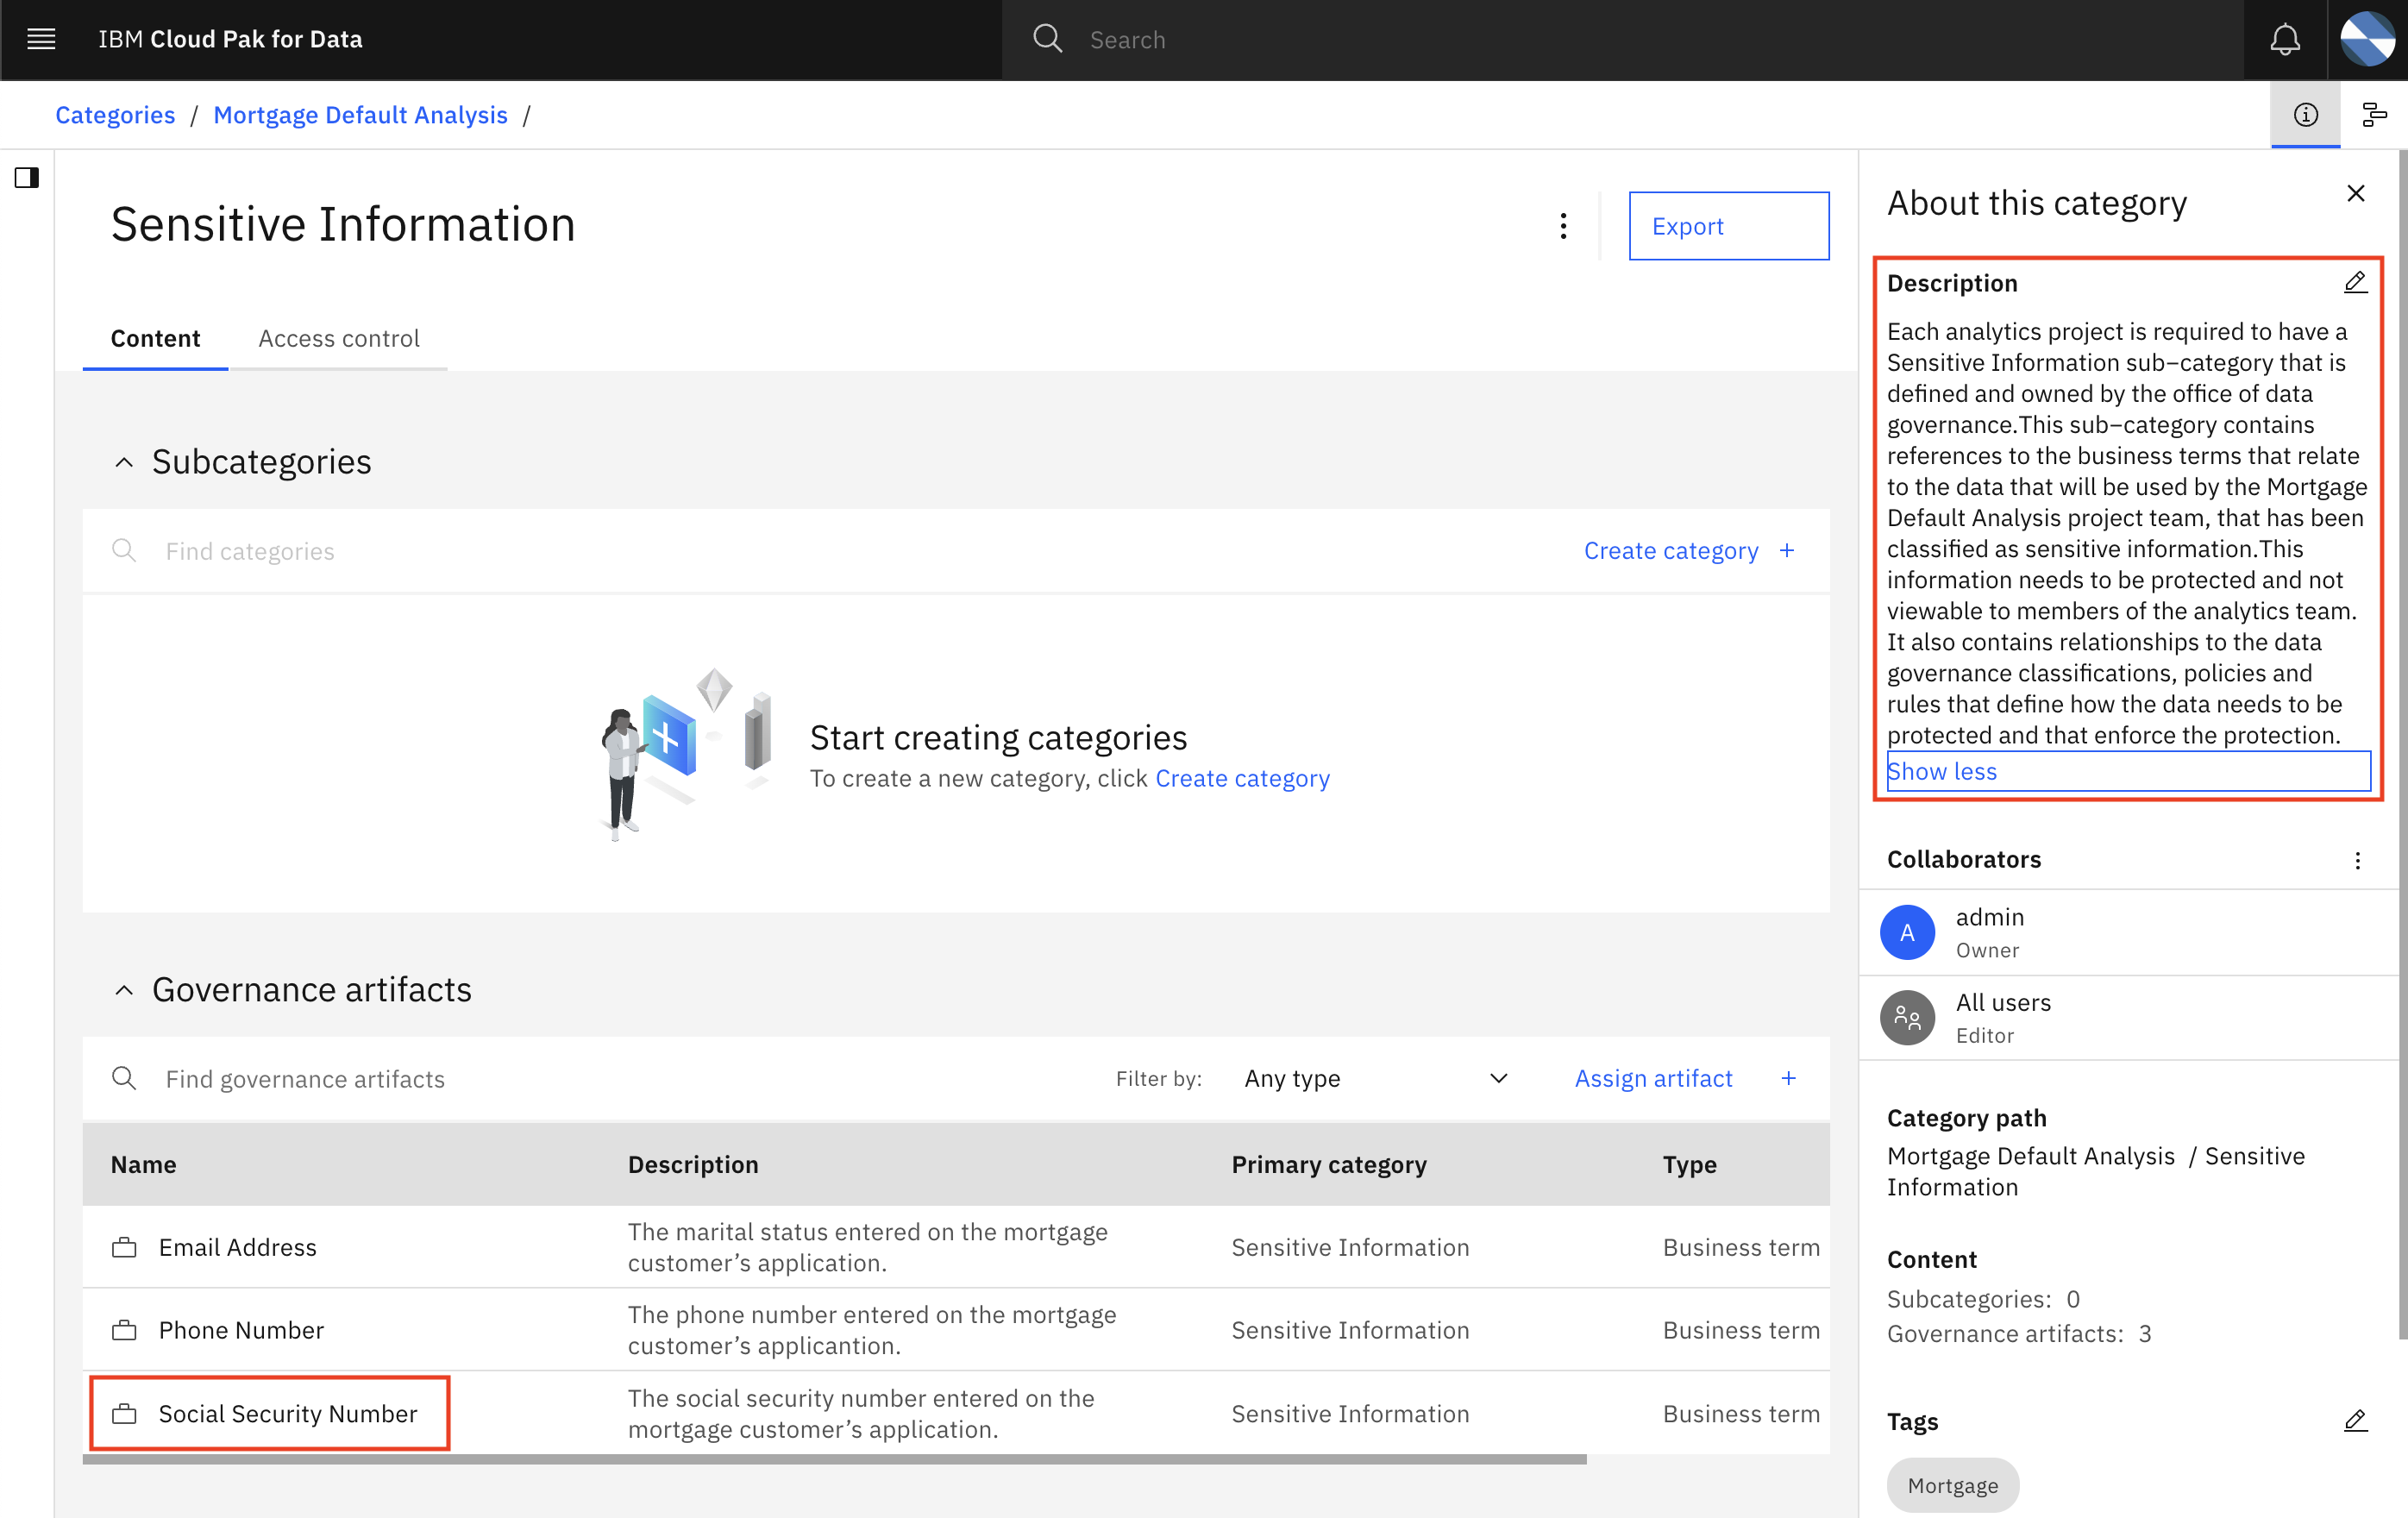
Task: Toggle the About info panel icon
Action: pos(2305,115)
